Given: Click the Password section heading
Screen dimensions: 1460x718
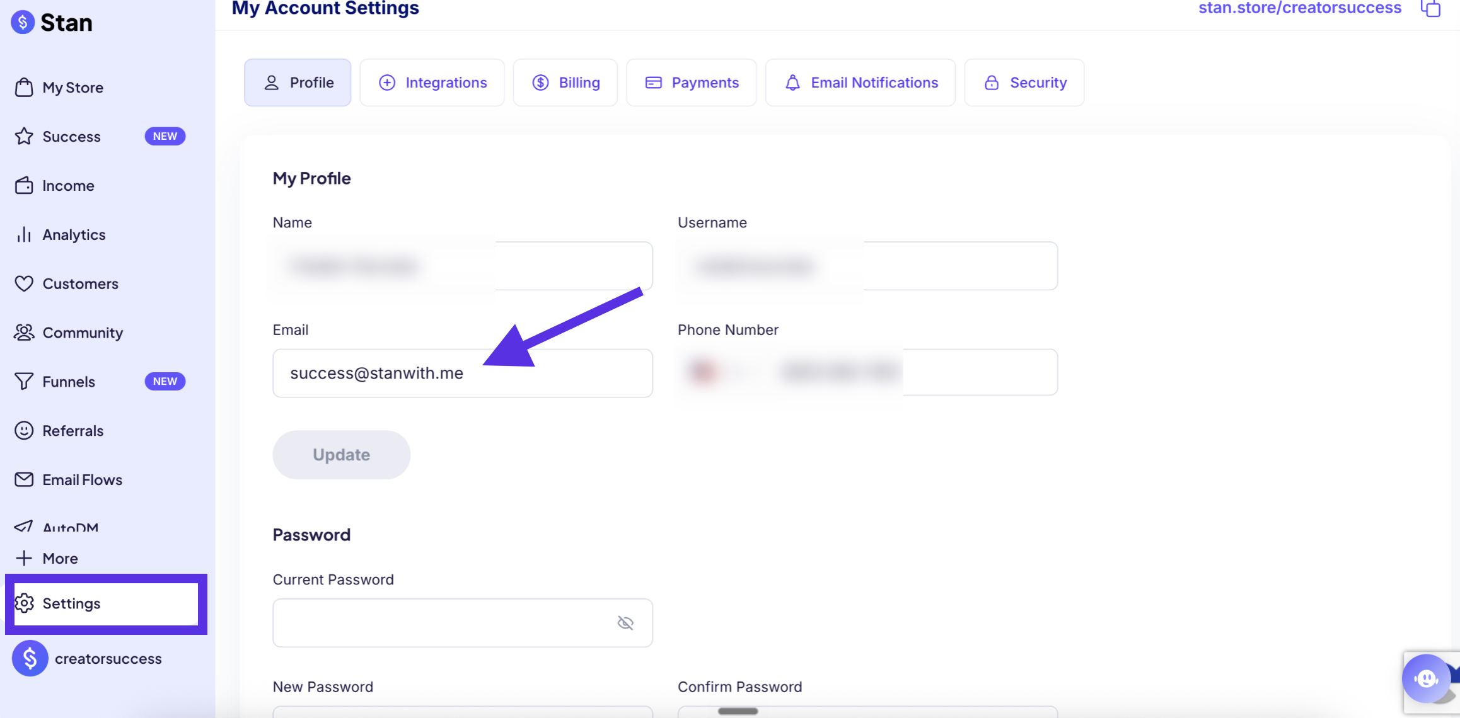Looking at the screenshot, I should (x=311, y=535).
